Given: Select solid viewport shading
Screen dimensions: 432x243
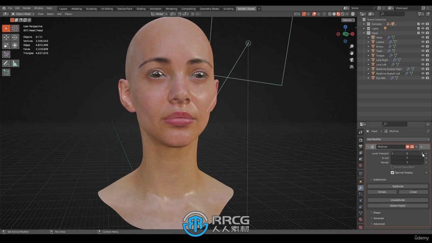Looking at the screenshot, I should [x=334, y=14].
